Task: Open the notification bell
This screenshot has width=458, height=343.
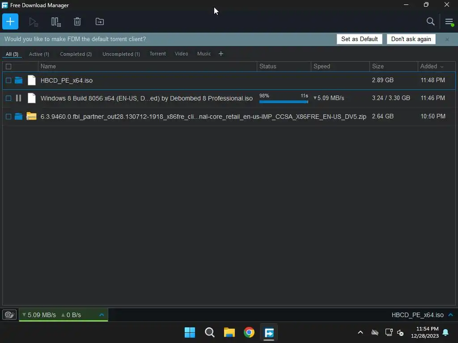Action: pyautogui.click(x=445, y=332)
